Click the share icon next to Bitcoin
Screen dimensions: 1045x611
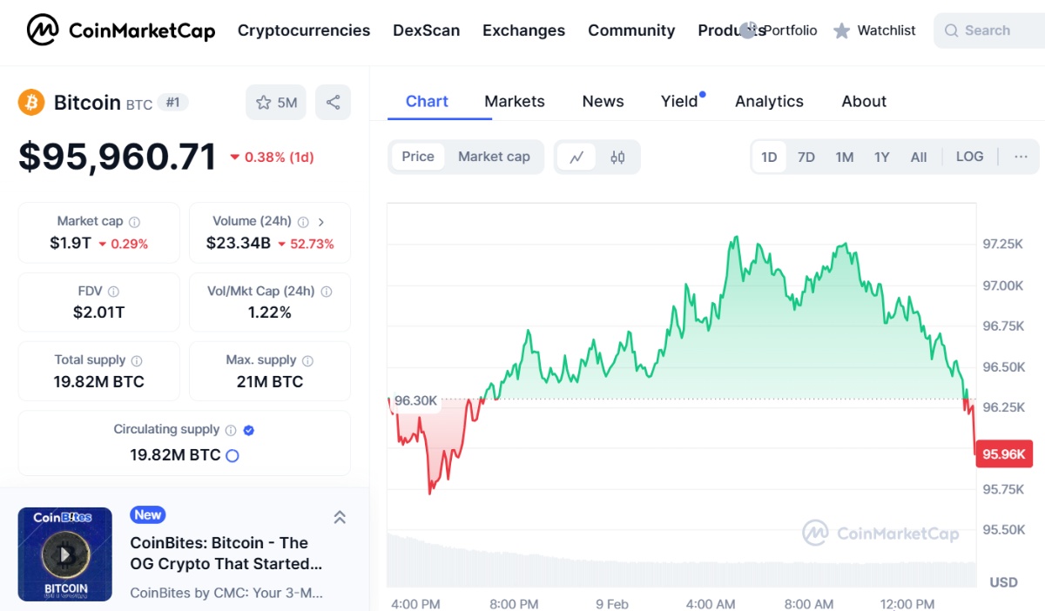click(x=333, y=103)
